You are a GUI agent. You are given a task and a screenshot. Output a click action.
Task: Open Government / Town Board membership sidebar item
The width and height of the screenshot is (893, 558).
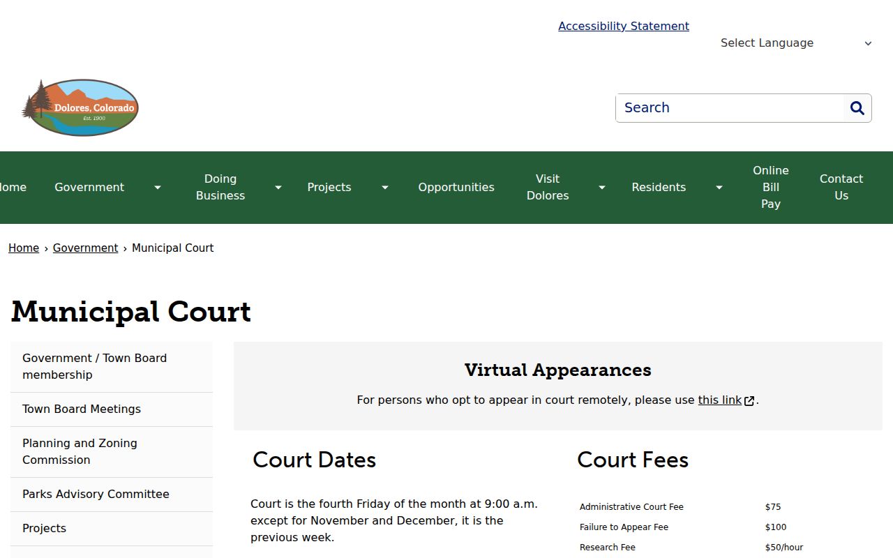click(112, 367)
